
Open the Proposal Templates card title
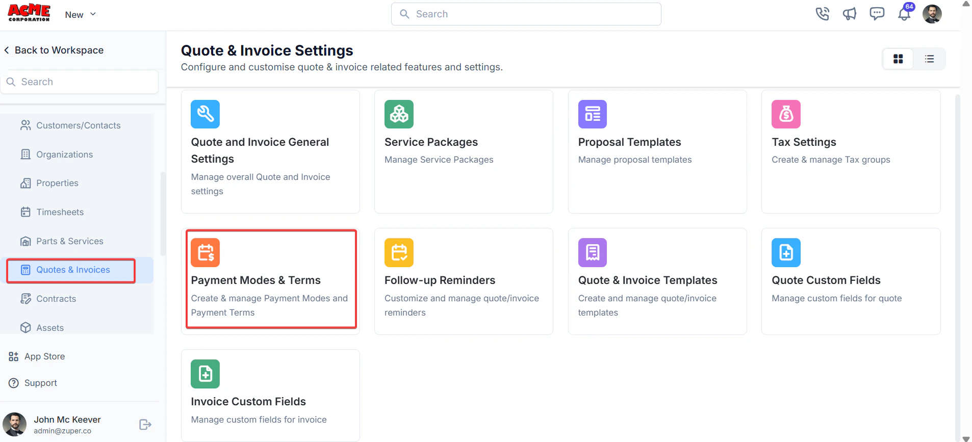pos(629,142)
